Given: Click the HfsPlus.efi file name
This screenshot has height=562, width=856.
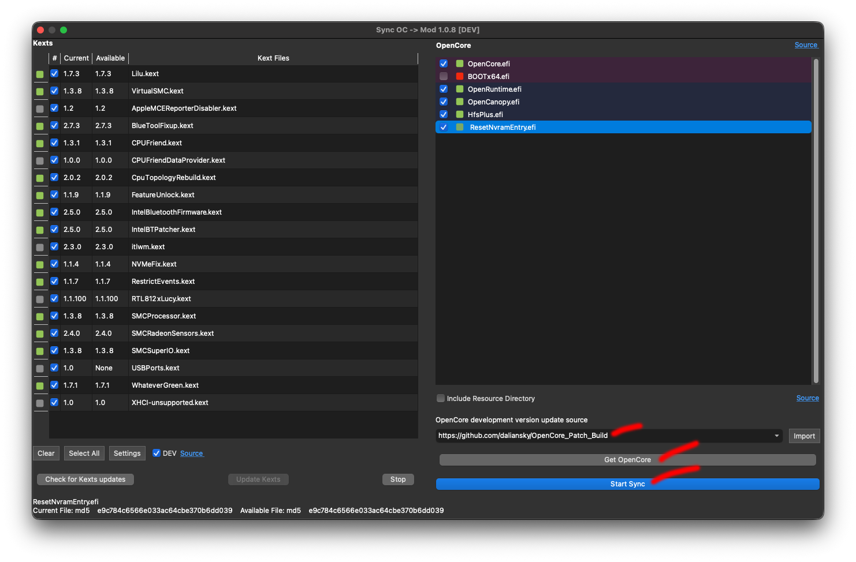Looking at the screenshot, I should click(x=485, y=115).
